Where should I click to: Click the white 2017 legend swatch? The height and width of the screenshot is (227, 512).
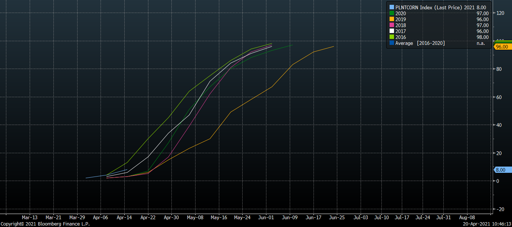[x=391, y=31]
